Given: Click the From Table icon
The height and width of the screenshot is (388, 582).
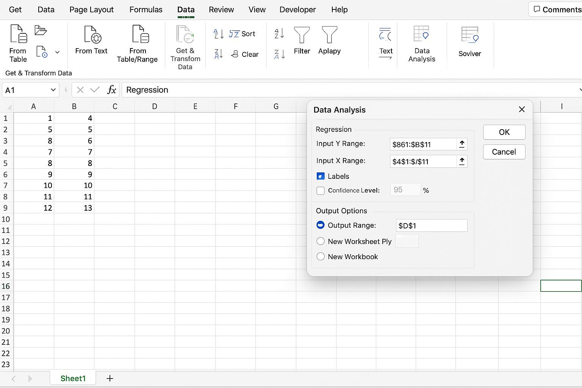Looking at the screenshot, I should point(19,34).
